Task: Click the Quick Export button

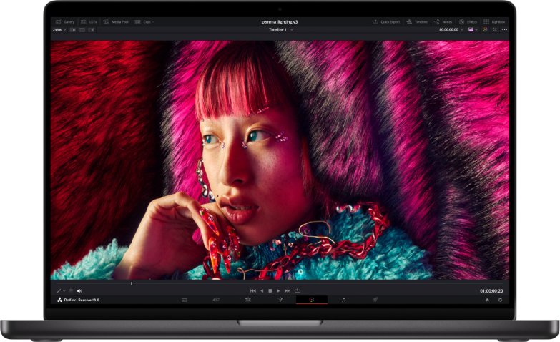Action: click(385, 22)
